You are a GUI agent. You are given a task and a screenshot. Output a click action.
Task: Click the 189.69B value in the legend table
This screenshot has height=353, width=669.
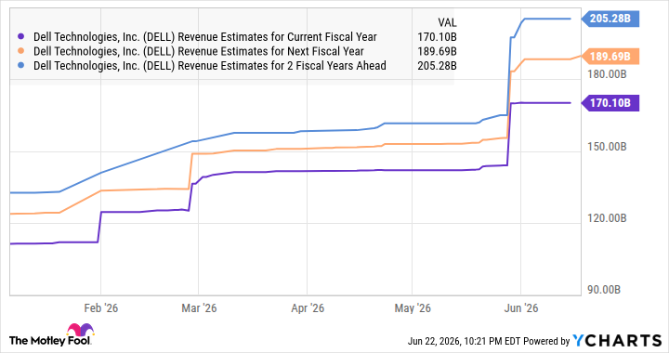pos(437,52)
